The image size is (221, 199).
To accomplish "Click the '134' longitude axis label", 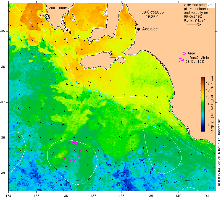I will pos(9,196).
